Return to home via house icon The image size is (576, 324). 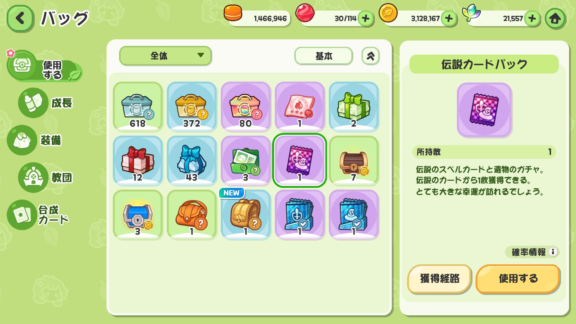click(x=555, y=19)
